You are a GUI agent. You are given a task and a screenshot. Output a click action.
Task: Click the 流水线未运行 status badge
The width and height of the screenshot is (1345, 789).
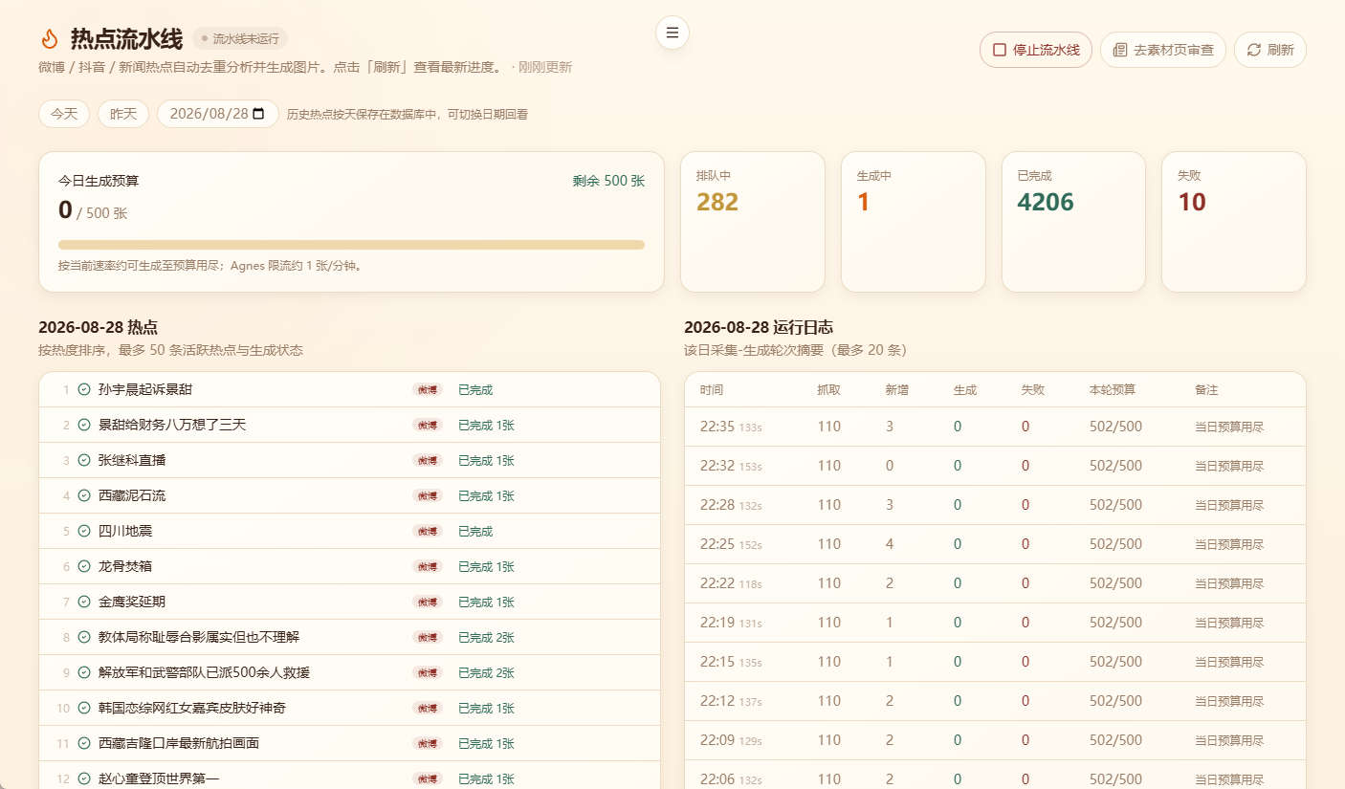click(240, 38)
